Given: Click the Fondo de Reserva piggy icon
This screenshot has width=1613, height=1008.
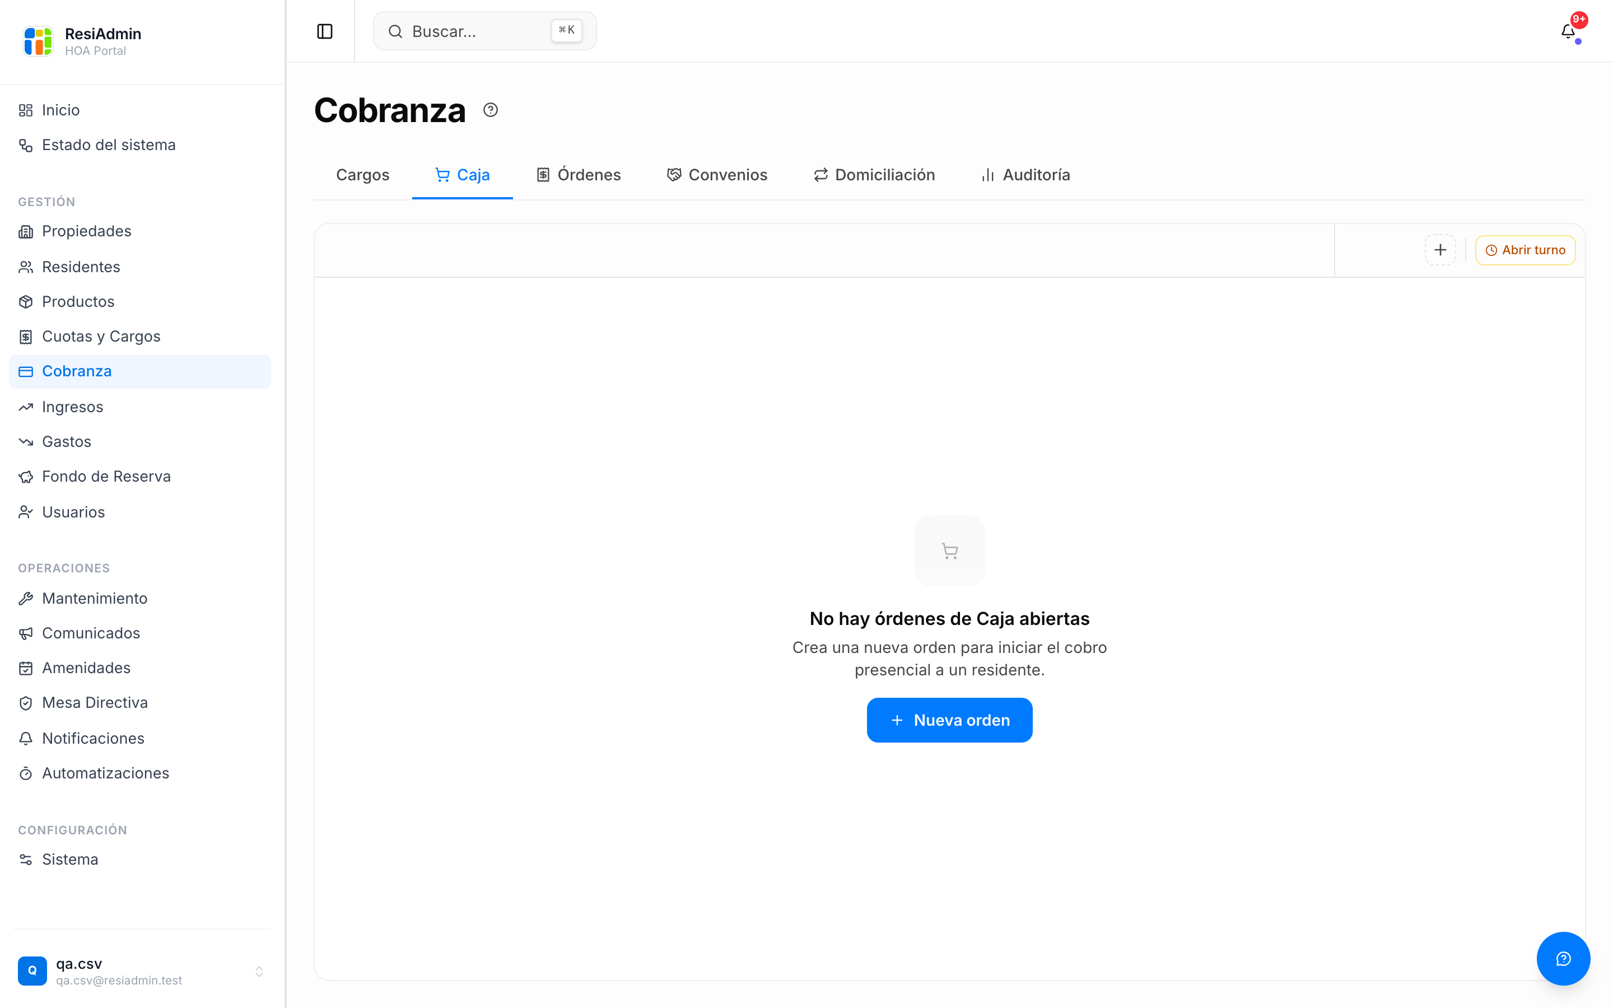Looking at the screenshot, I should click(26, 477).
